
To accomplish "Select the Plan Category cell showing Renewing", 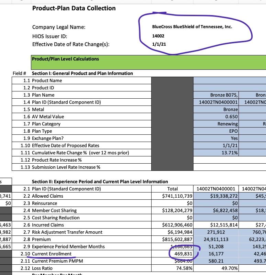I will coord(228,124).
